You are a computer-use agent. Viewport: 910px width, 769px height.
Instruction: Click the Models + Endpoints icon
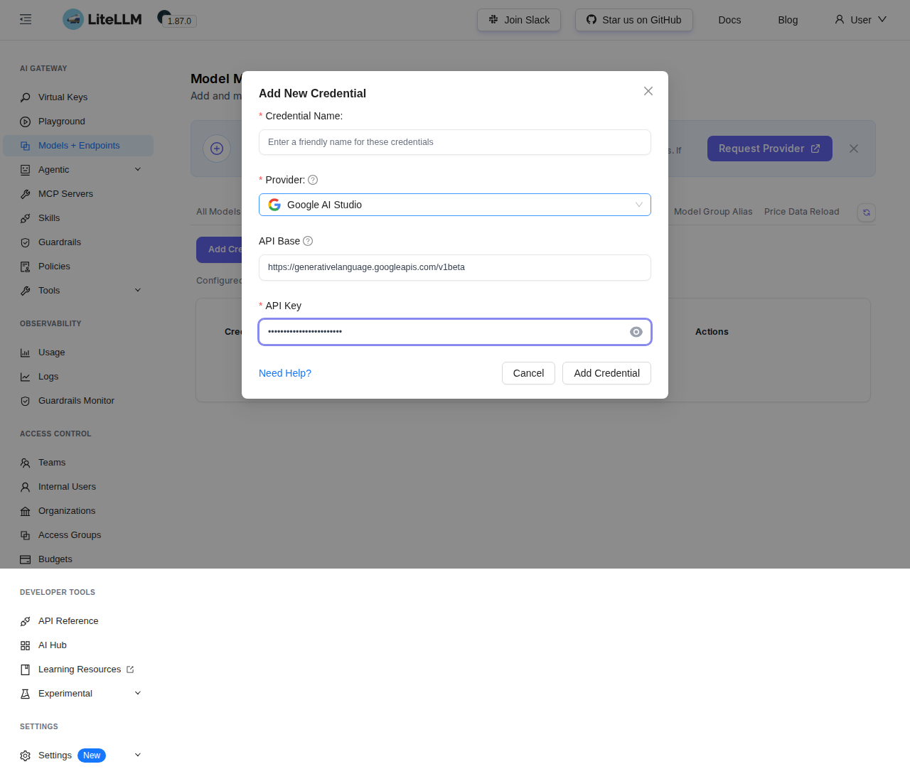coord(26,146)
